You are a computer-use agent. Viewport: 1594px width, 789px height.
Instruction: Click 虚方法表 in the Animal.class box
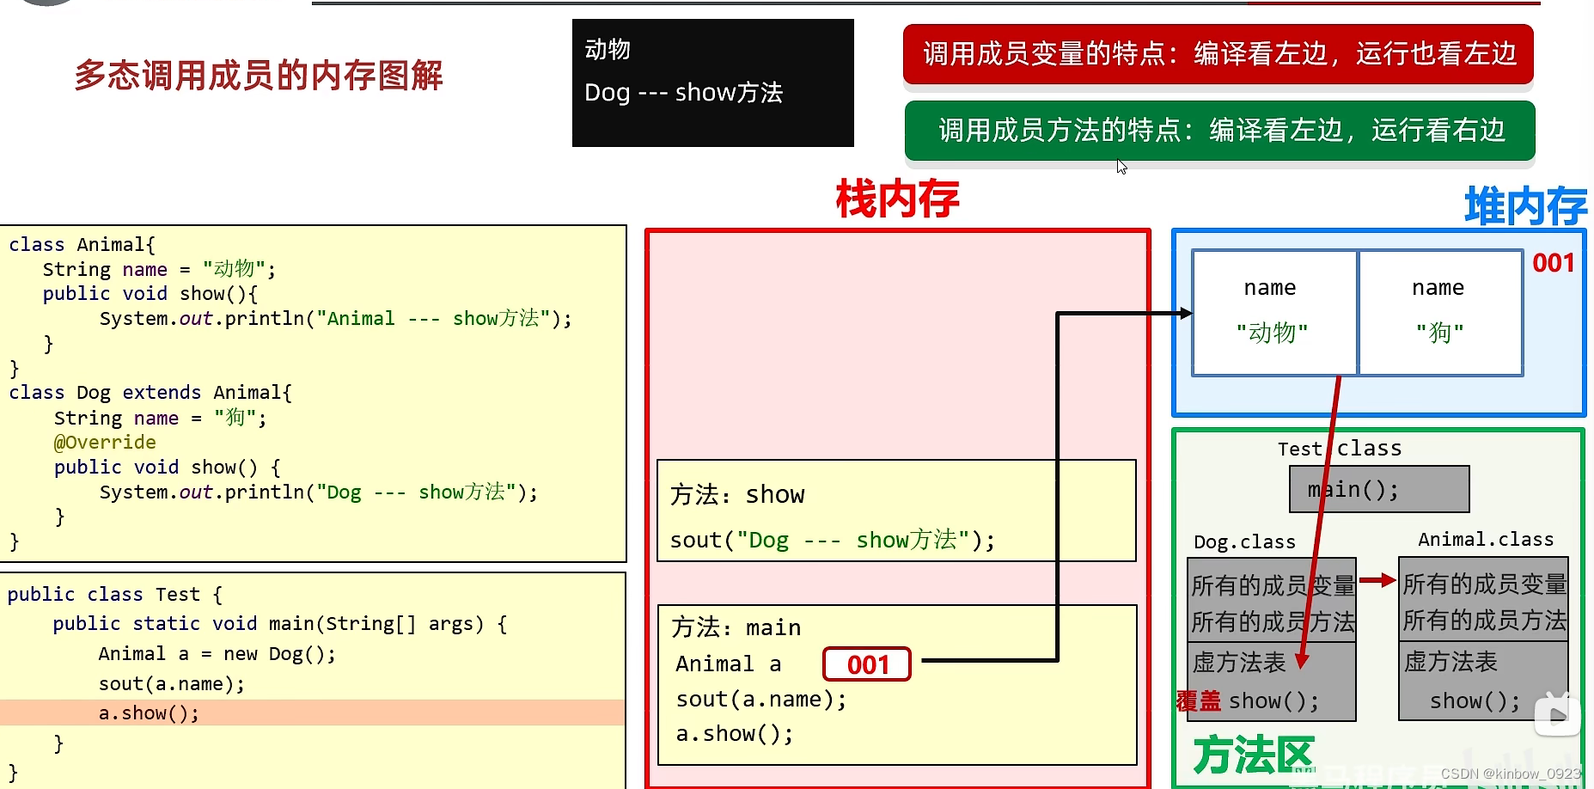pos(1450,662)
